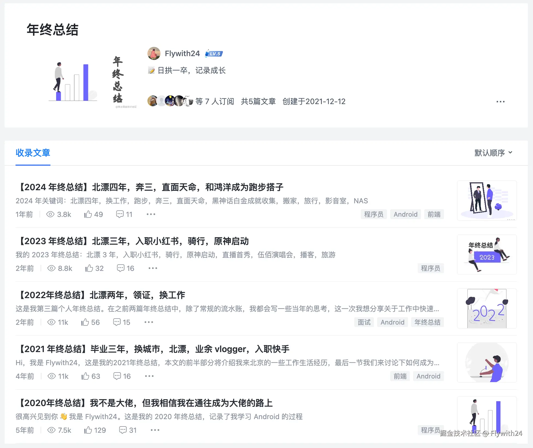Select the 收录文章 tab
Image resolution: width=533 pixels, height=448 pixels.
[33, 153]
